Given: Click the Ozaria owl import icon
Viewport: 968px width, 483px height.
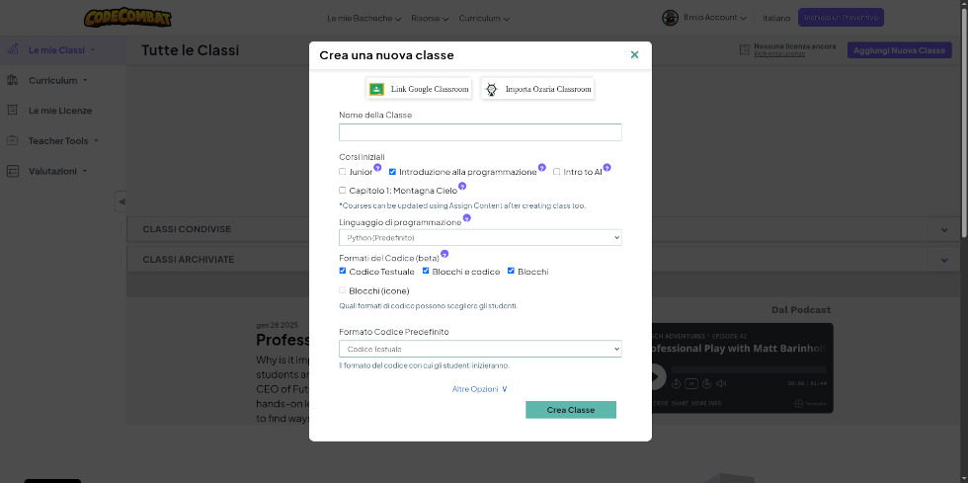Looking at the screenshot, I should pos(492,89).
